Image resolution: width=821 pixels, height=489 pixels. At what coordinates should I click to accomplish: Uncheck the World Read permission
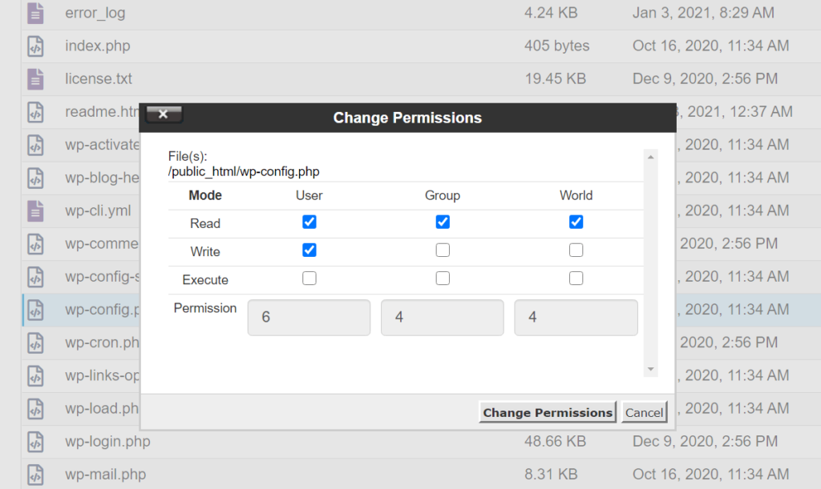(x=576, y=223)
